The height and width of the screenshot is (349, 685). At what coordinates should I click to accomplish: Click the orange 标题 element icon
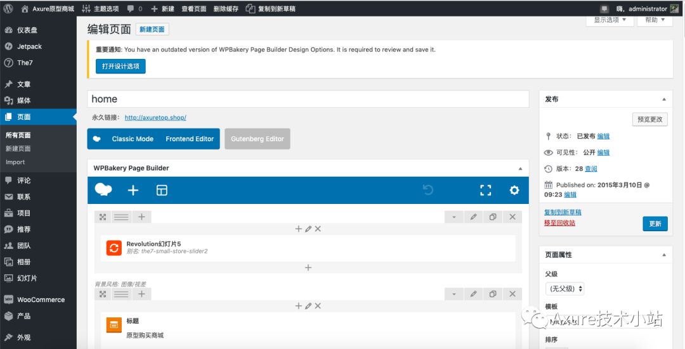tap(114, 325)
